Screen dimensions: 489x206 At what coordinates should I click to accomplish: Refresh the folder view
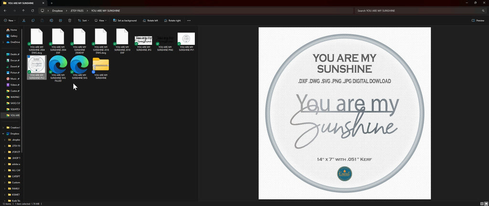click(x=33, y=10)
